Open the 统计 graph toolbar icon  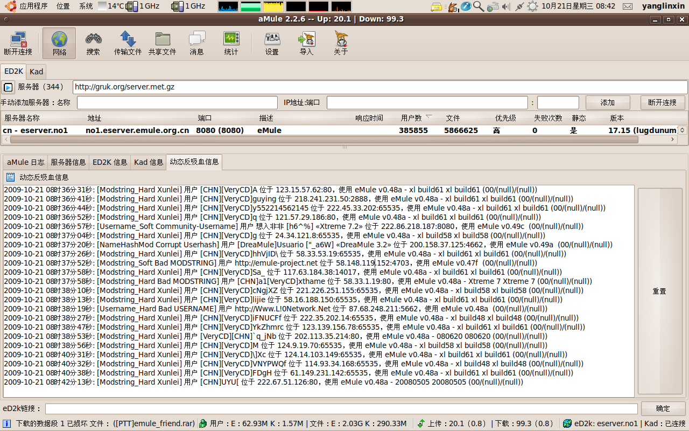[231, 43]
